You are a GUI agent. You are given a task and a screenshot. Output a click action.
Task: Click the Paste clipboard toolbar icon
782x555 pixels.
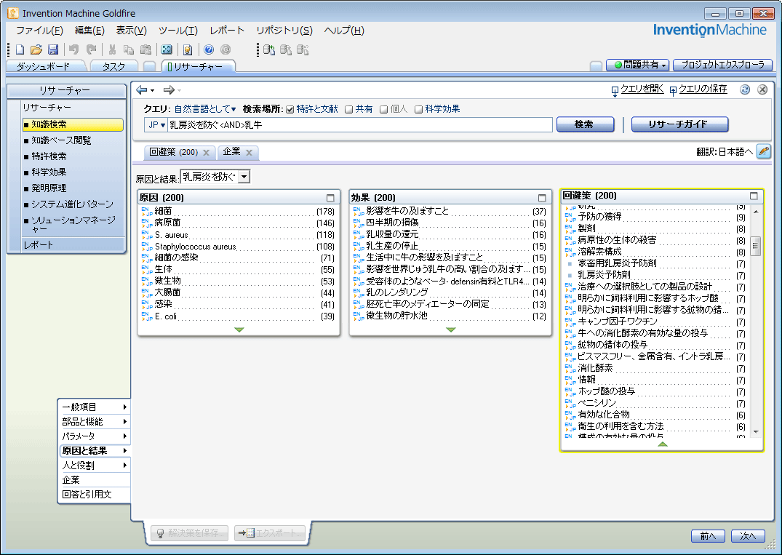pyautogui.click(x=145, y=49)
